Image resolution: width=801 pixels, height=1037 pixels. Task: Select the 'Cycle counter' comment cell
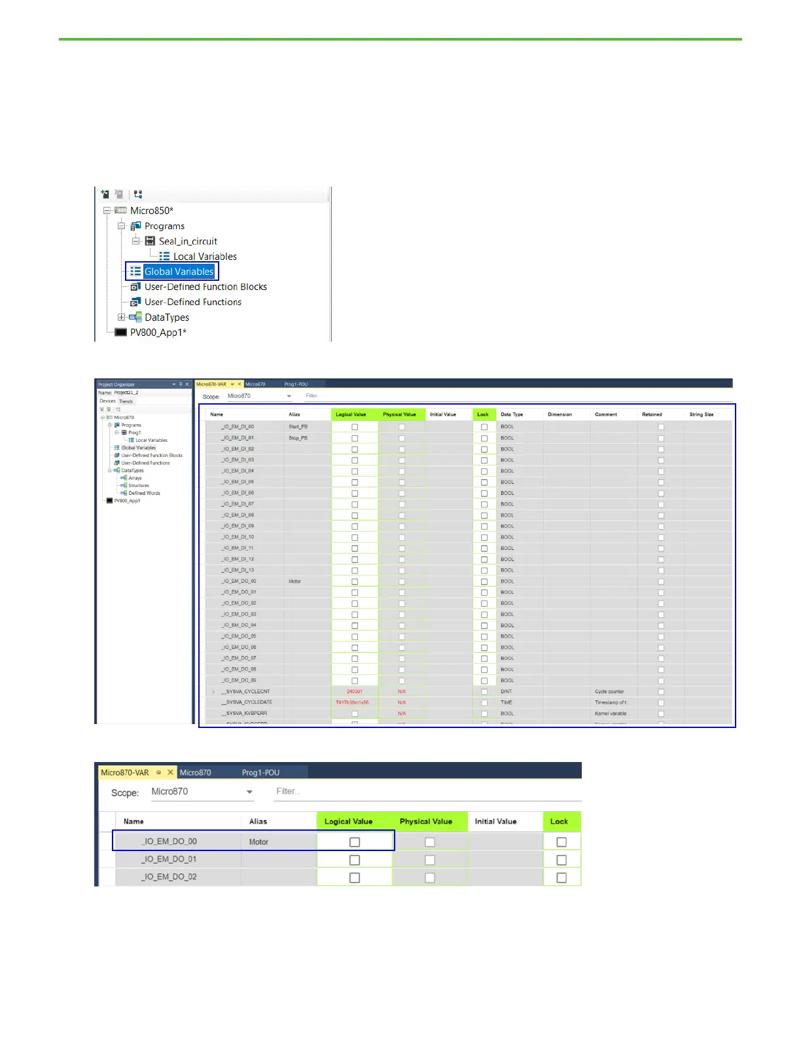[614, 691]
